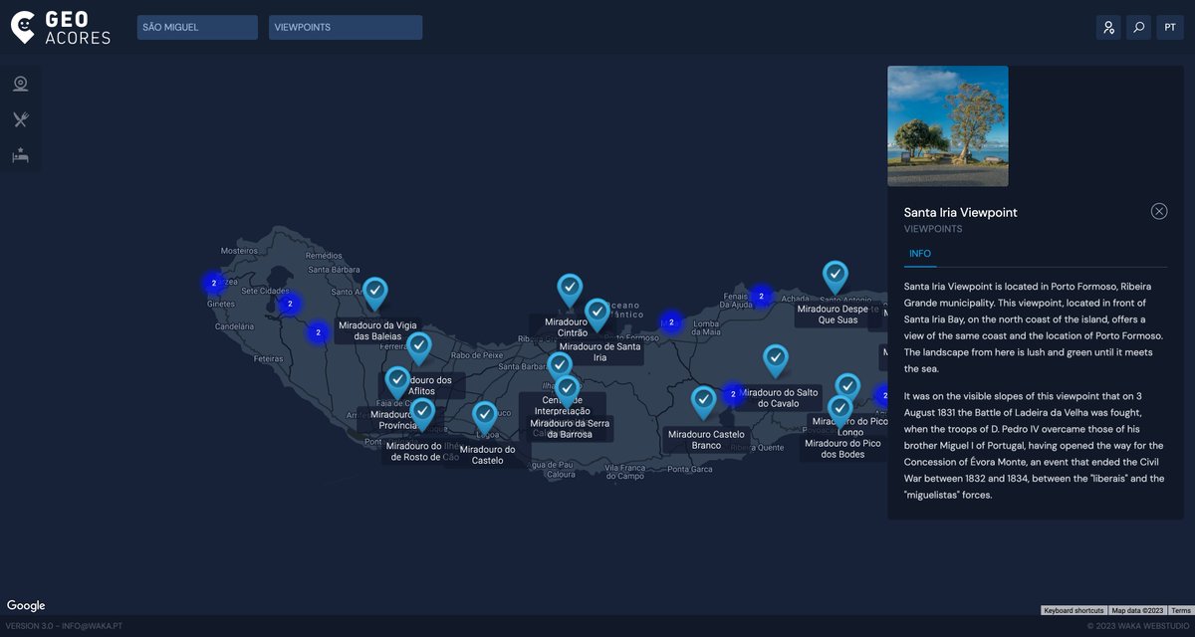Click the Miradouro Cintrão map pin
The height and width of the screenshot is (637, 1195).
tap(570, 291)
